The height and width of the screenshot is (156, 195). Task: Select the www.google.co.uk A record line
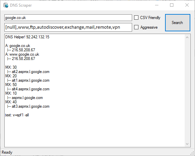[x=22, y=54]
